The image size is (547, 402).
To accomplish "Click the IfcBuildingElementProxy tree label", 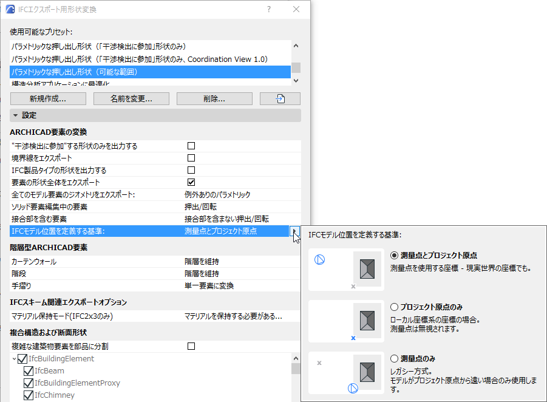I will click(x=77, y=383).
